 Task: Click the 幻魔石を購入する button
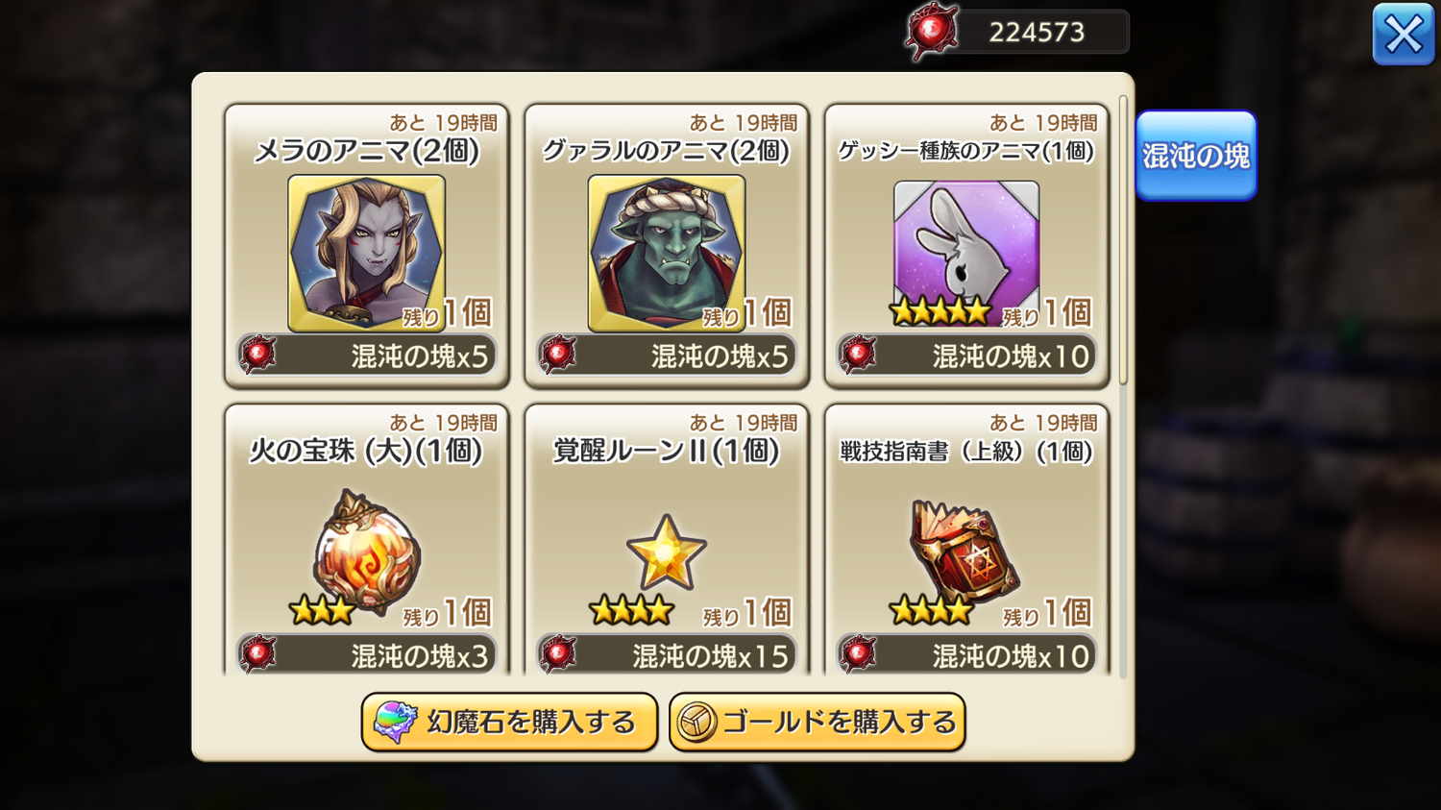point(509,722)
